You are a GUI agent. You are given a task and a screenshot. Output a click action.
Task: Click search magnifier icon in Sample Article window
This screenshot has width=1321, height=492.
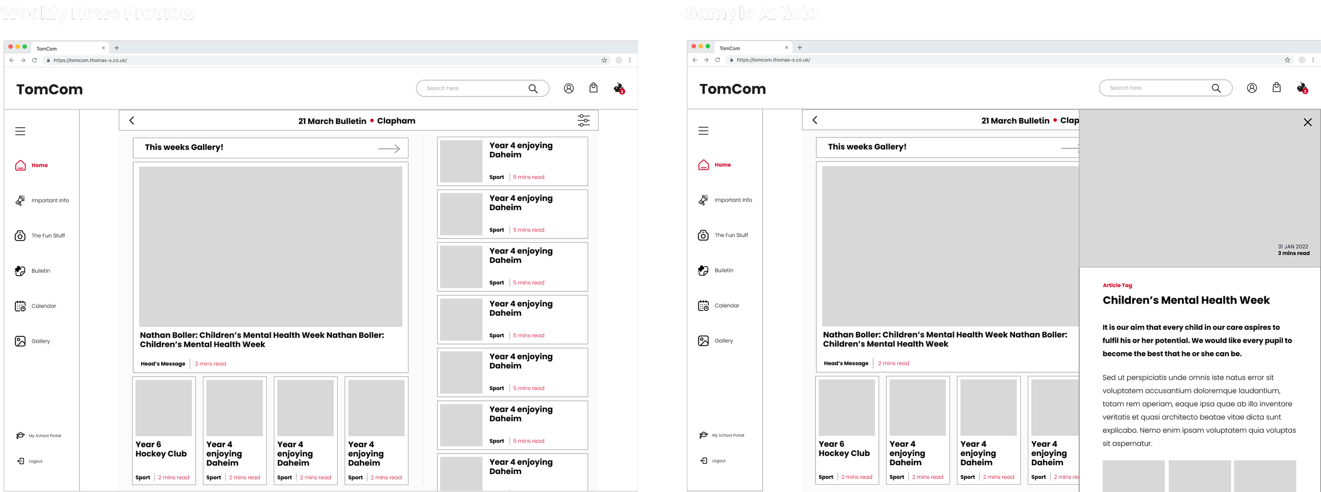(x=1216, y=88)
